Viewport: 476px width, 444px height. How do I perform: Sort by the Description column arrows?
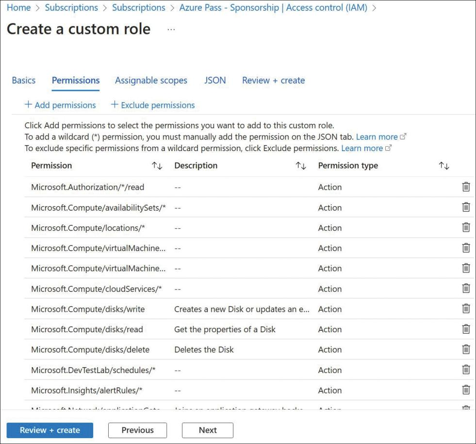(301, 166)
